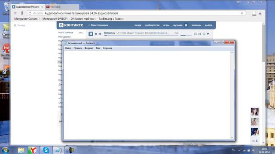Click the volume speaker icon in tray

(x=253, y=150)
